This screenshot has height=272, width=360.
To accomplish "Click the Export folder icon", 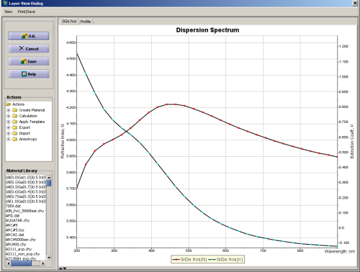I will tap(15, 127).
